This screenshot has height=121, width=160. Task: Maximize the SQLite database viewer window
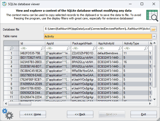coord(142,4)
